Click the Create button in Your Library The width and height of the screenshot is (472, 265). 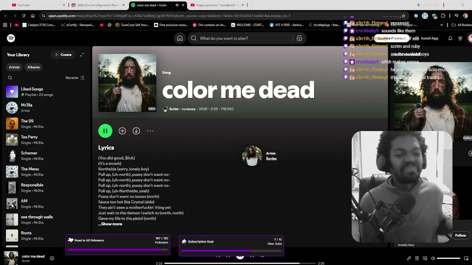click(63, 54)
